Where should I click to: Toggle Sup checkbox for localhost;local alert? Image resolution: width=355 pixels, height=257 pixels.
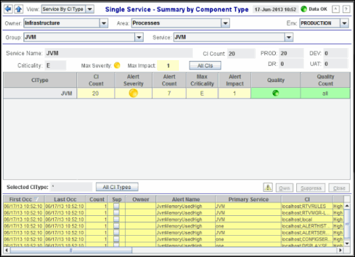[x=116, y=219]
